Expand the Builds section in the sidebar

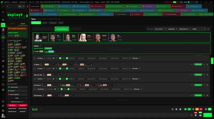pos(17,98)
